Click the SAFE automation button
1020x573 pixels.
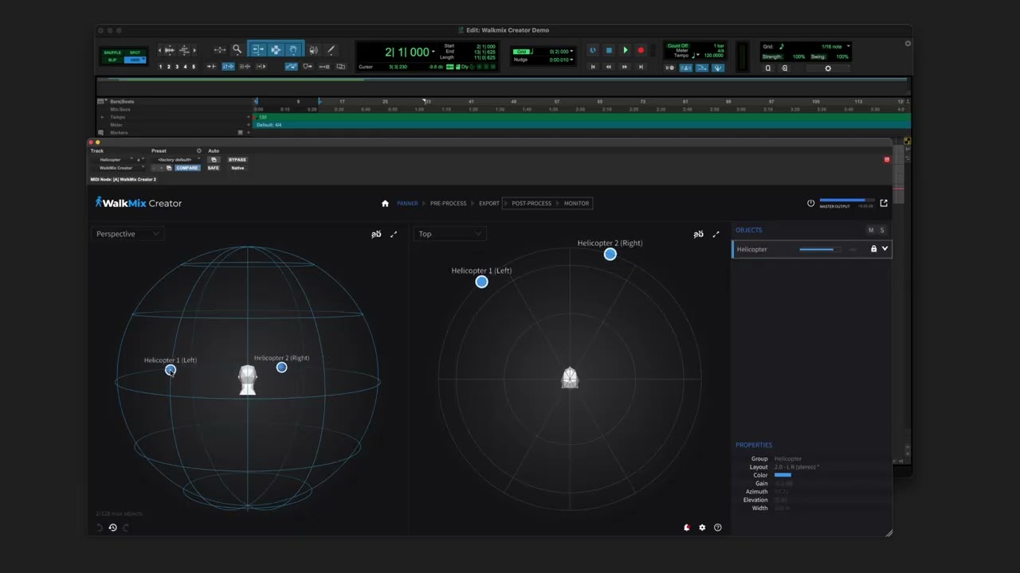click(x=214, y=168)
